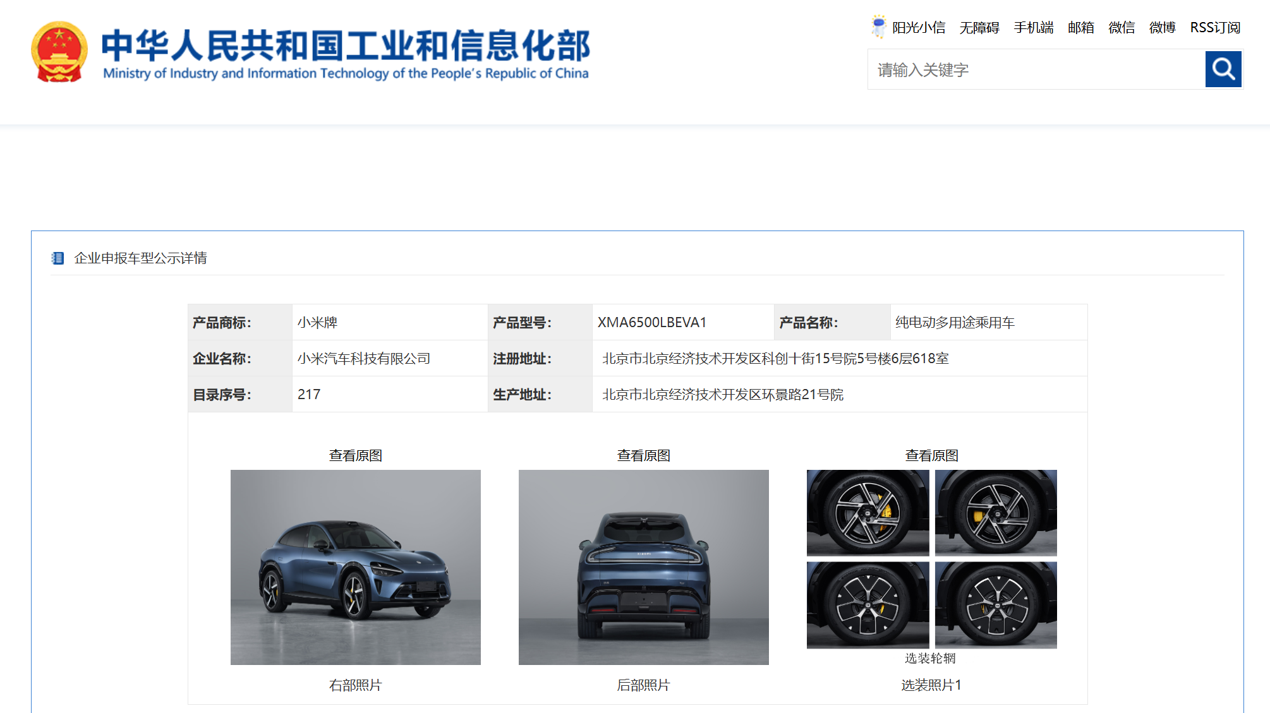Click the 企业名称: label cell
Screen dimensions: 1270x713
(240, 359)
